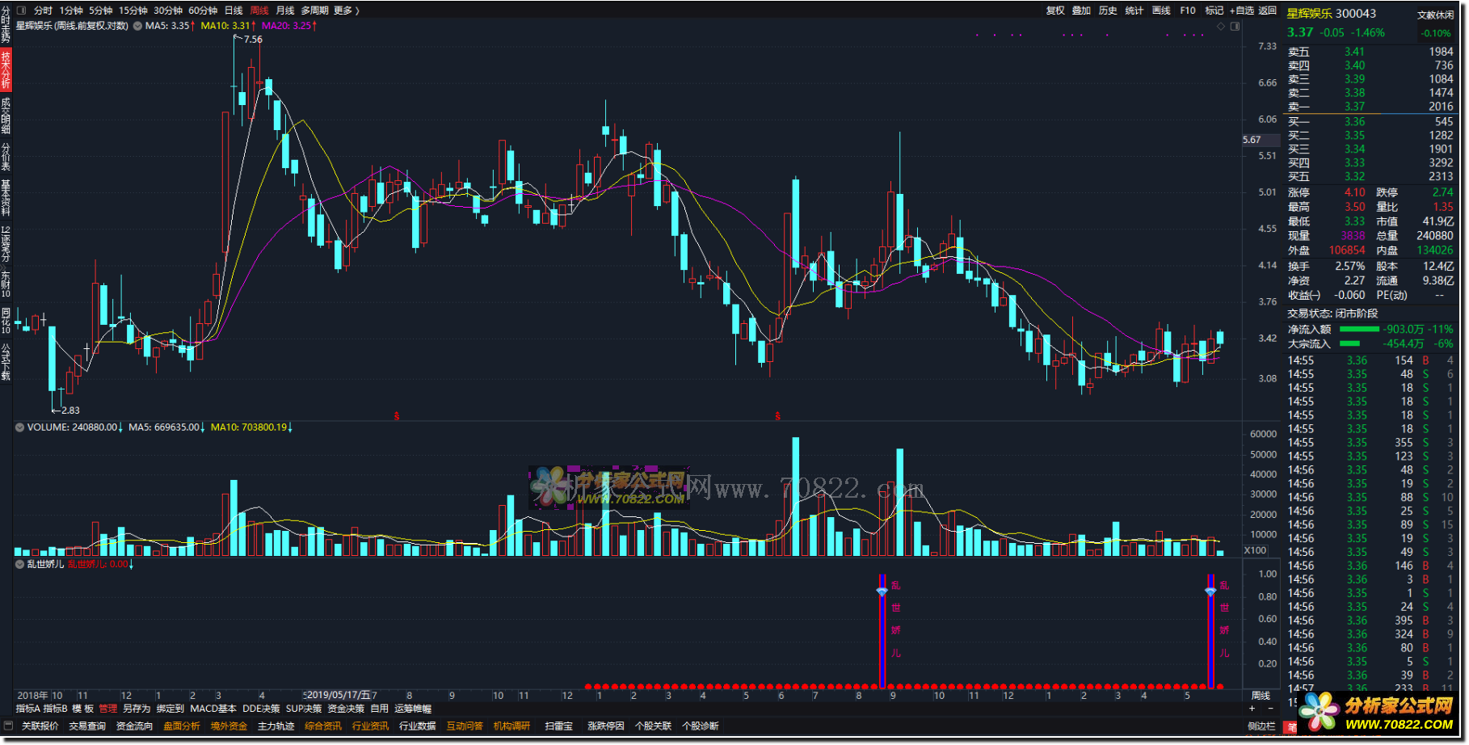Click the 绑定到 binding button
1469x745 pixels.
click(170, 709)
